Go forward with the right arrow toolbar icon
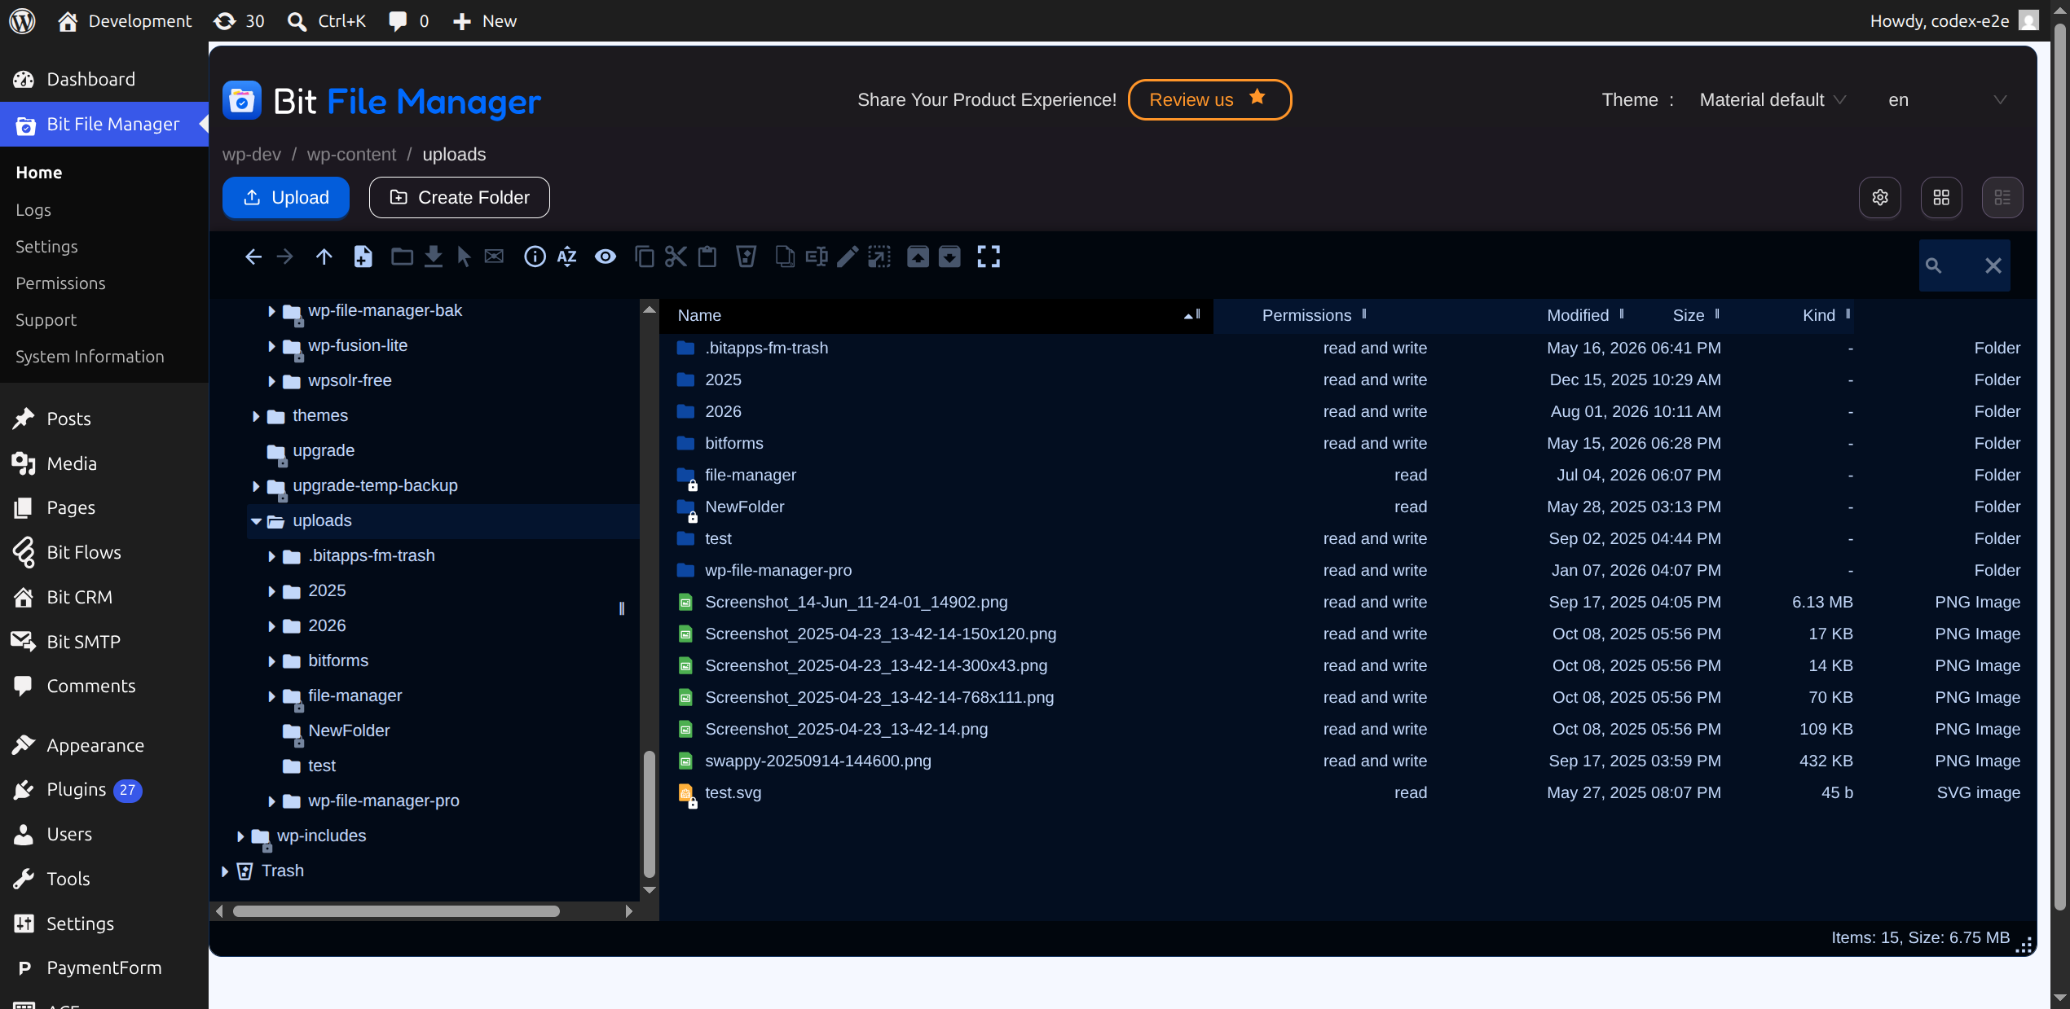Image resolution: width=2070 pixels, height=1009 pixels. 284,257
